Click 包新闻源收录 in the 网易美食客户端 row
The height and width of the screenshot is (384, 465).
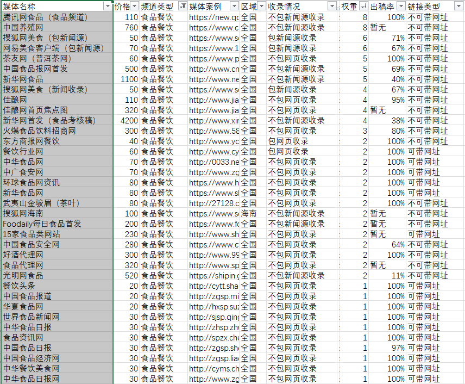coord(302,48)
